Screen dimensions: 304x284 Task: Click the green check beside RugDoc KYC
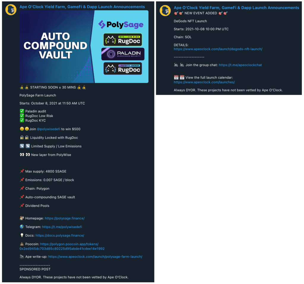[22, 120]
